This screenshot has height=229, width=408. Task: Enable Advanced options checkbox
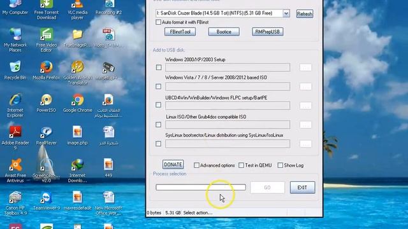coord(196,165)
